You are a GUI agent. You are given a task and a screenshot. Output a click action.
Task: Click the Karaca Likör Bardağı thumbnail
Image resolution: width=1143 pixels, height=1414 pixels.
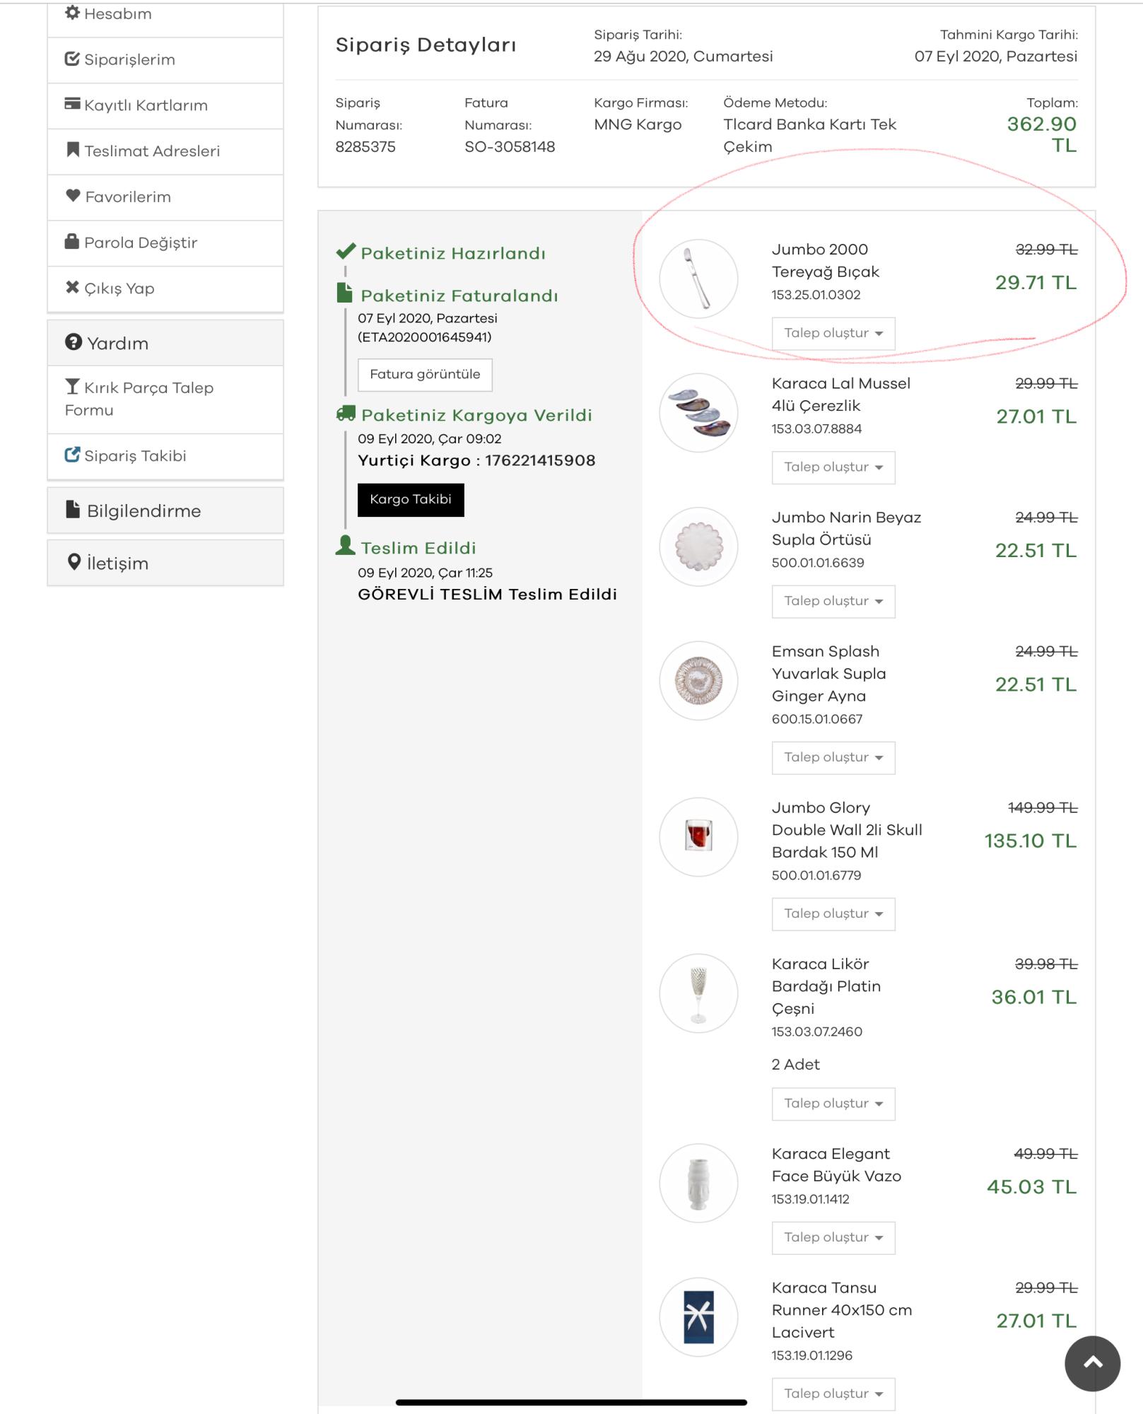[x=698, y=993]
